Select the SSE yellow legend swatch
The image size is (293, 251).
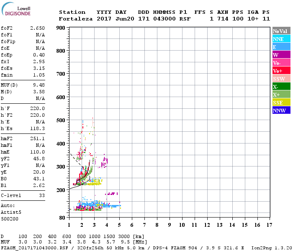coord(281,102)
